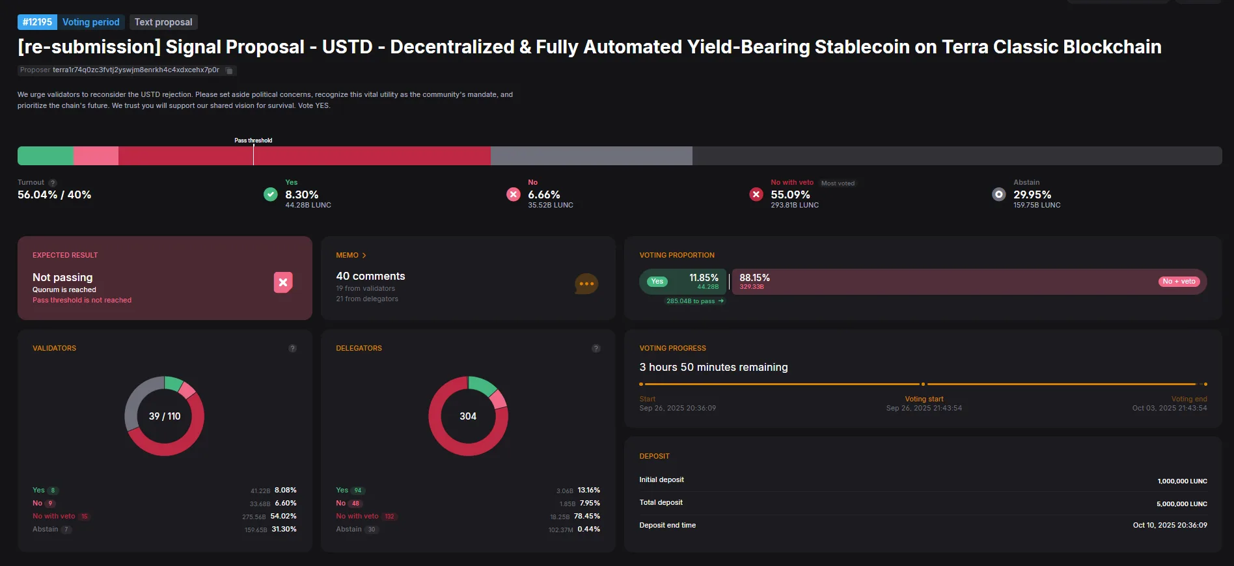The height and width of the screenshot is (566, 1234).
Task: Click the red No with veto icon
Action: (756, 195)
